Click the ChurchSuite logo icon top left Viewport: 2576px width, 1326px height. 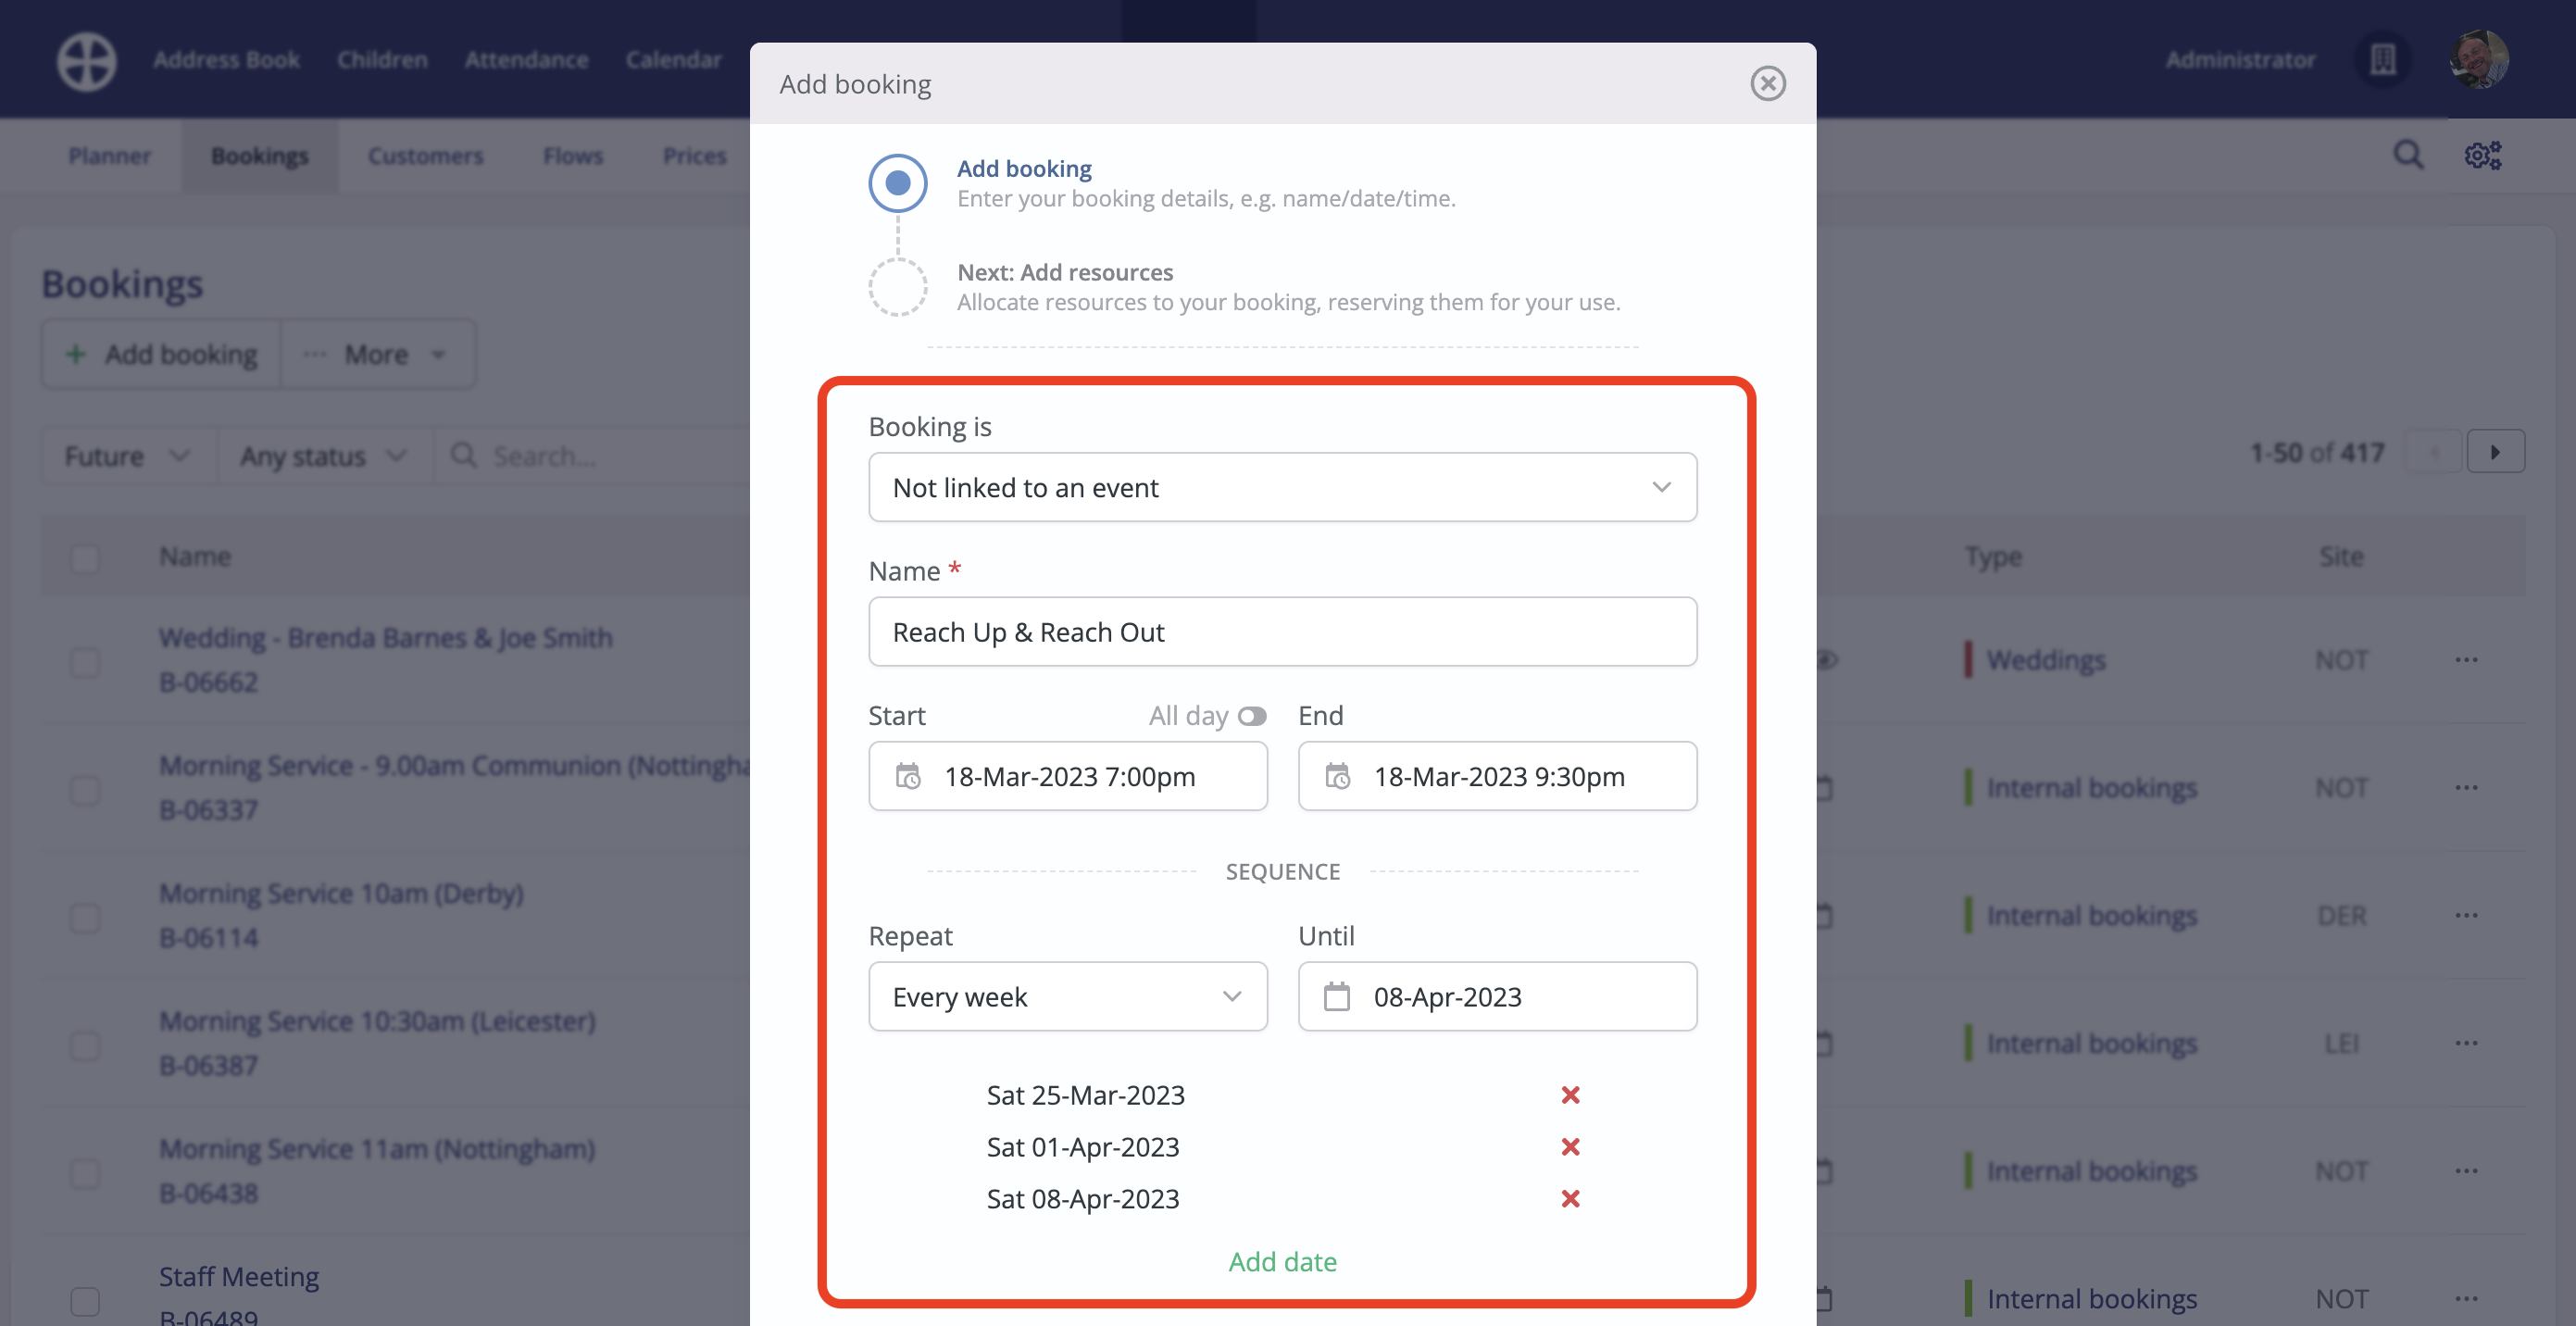(x=86, y=60)
